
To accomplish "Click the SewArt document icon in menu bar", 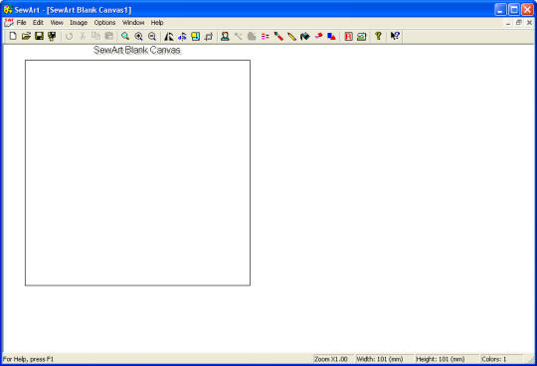I will point(9,23).
